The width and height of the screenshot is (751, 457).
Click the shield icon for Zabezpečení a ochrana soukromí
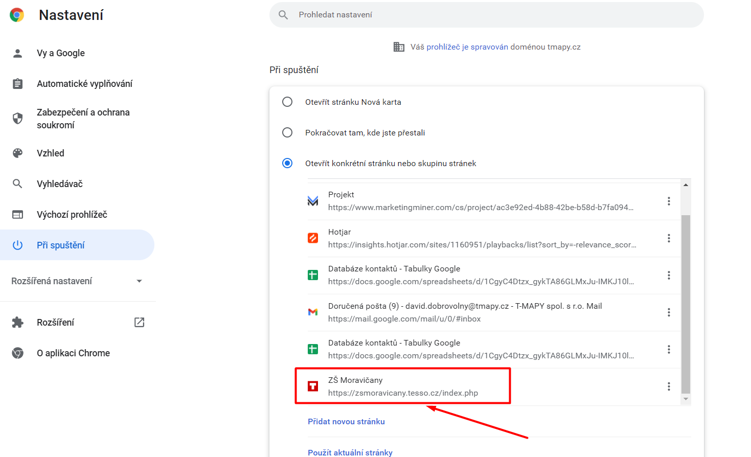click(17, 119)
